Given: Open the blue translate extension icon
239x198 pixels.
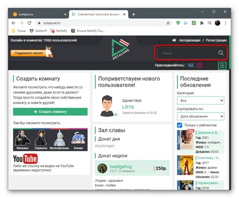Looking at the screenshot, I should click(x=186, y=23).
